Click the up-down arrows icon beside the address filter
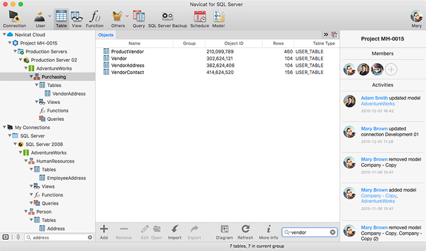The width and height of the screenshot is (426, 251). [x=18, y=237]
